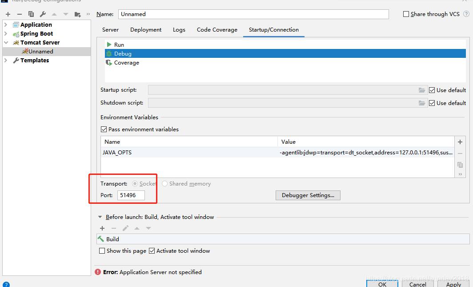The width and height of the screenshot is (473, 287).
Task: Uncheck Use default for Shutdown script
Action: (x=432, y=103)
